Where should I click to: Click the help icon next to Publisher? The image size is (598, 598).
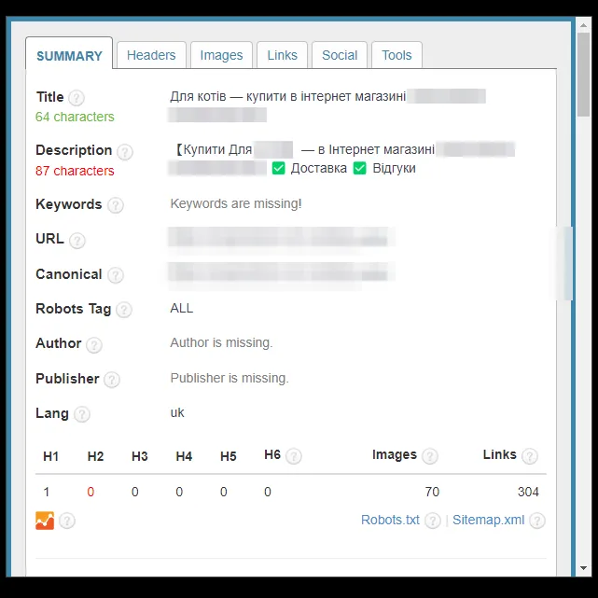coord(112,380)
